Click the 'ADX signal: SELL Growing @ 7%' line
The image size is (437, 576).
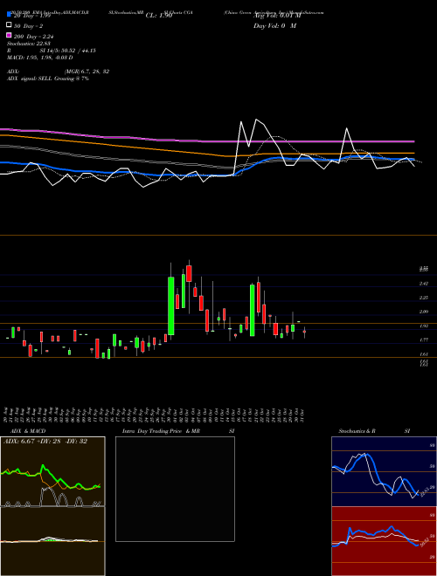(48, 79)
